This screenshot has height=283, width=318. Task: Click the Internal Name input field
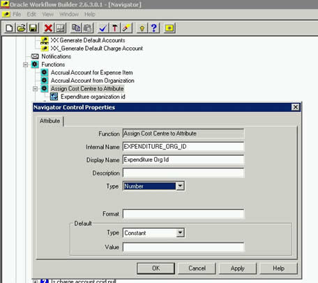pos(183,147)
